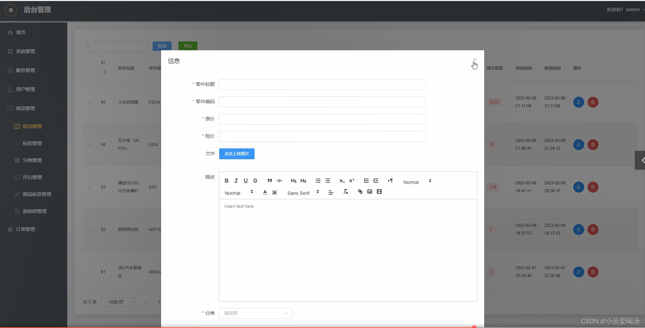Edit the row with ID 93
This screenshot has height=328, width=645.
[x=579, y=187]
